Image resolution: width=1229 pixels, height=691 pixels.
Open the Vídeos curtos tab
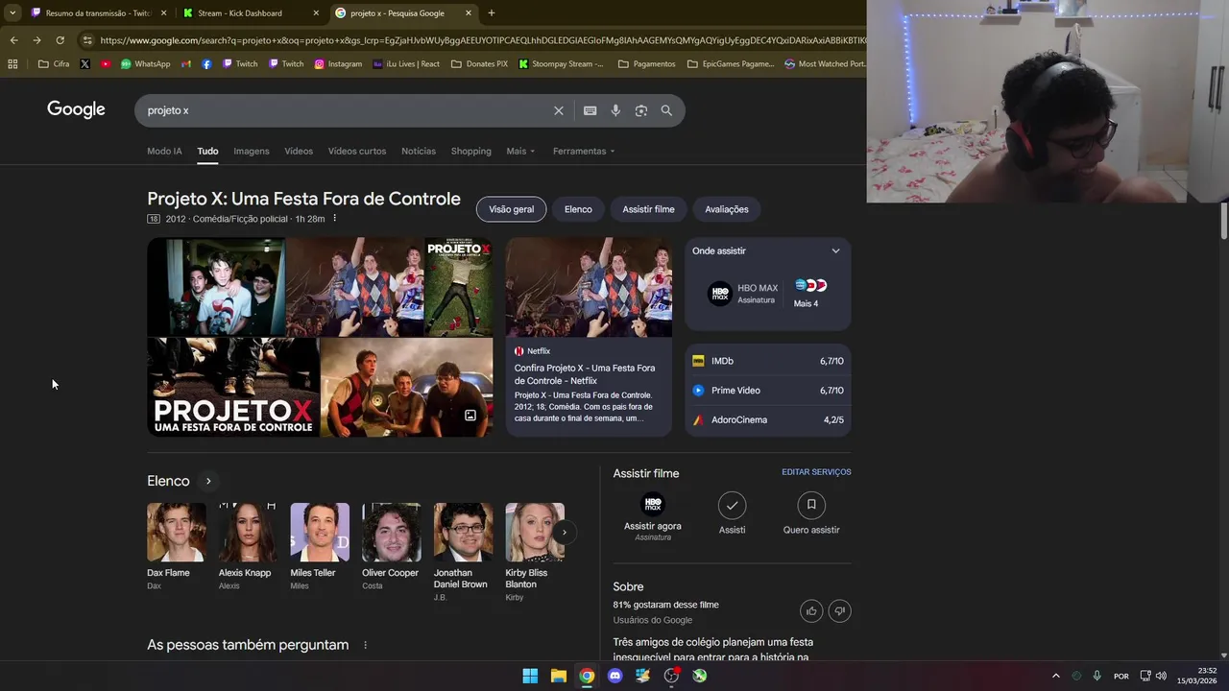pos(357,151)
